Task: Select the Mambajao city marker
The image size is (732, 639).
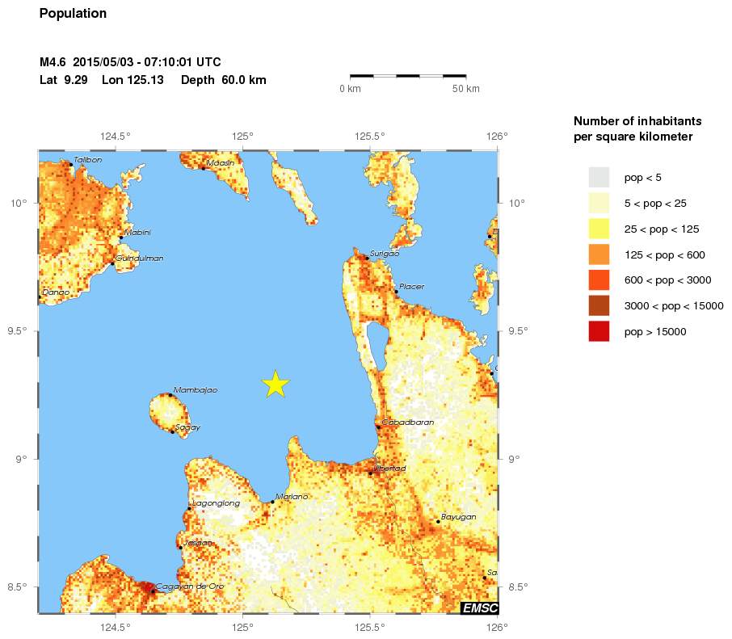Action: pos(170,395)
